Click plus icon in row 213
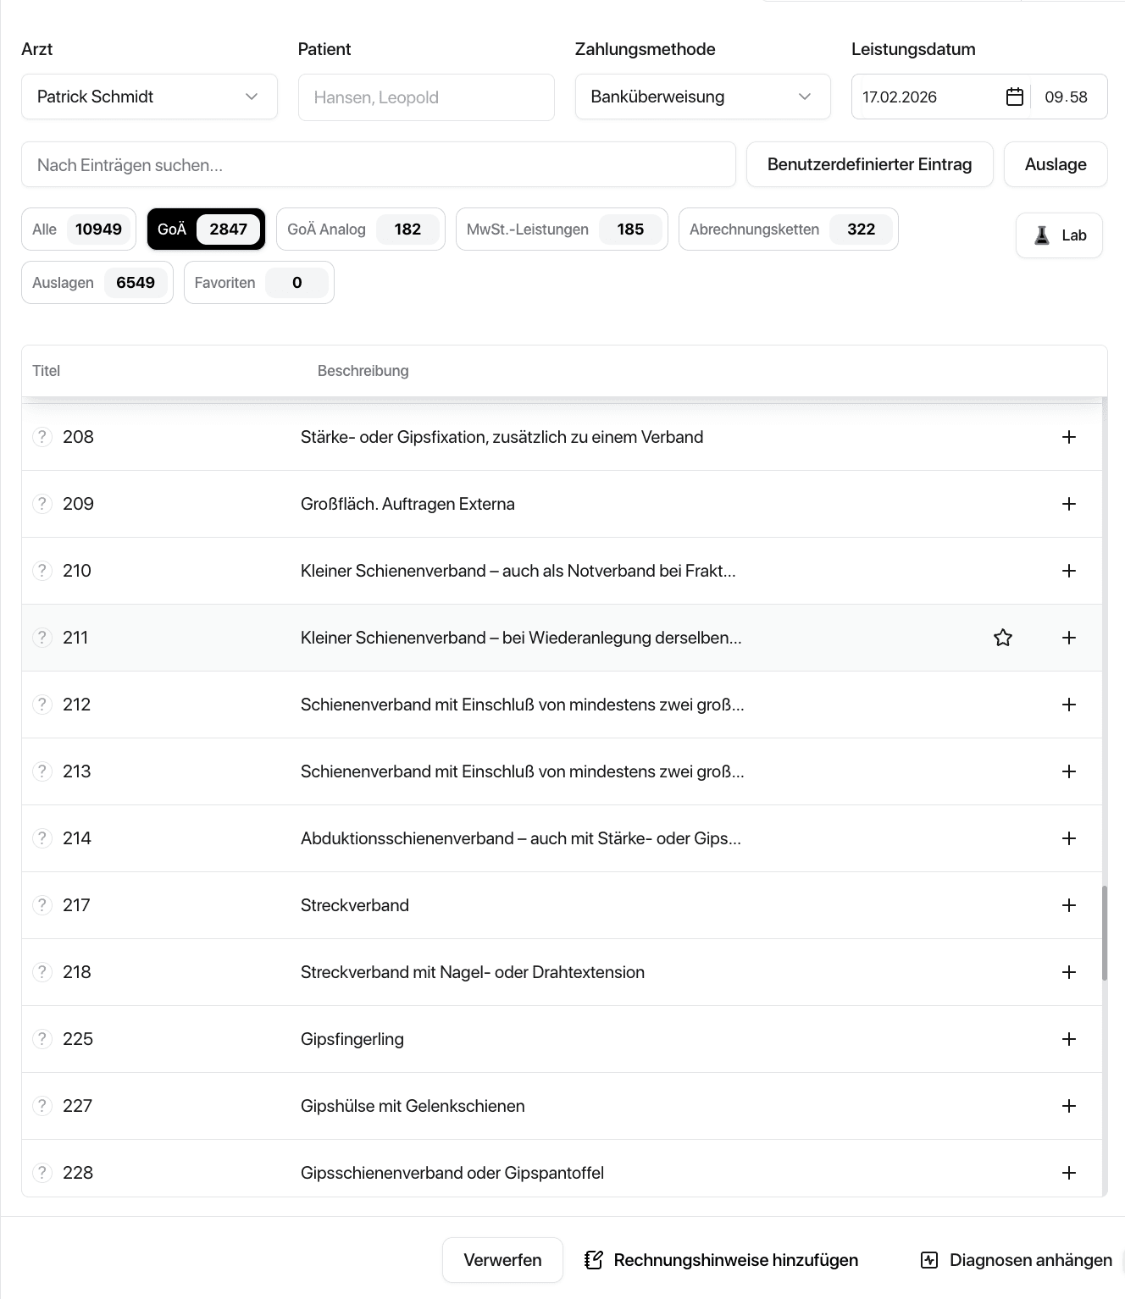This screenshot has width=1125, height=1299. (1069, 771)
